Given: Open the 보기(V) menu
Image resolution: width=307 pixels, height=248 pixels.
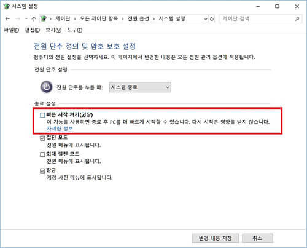Looking at the screenshot, I should pos(53,30).
